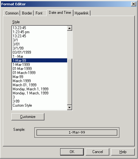The width and height of the screenshot is (138, 159).
Task: Click the scrollbar track above the thumb
Action: point(70,45)
